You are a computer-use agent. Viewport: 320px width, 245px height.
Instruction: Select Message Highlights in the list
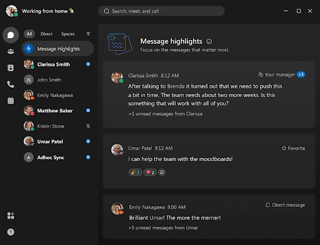click(57, 49)
